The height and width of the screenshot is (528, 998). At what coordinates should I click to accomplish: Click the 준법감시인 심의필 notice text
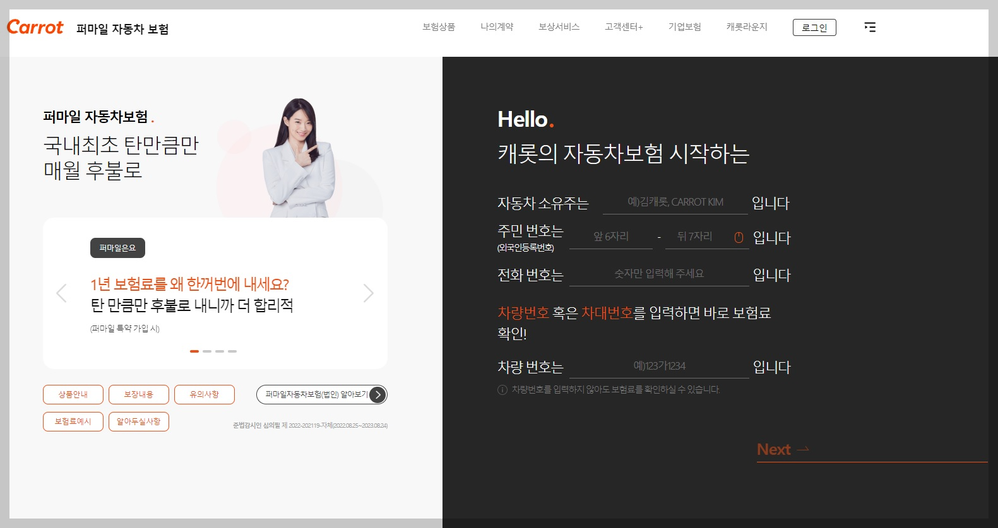point(310,426)
